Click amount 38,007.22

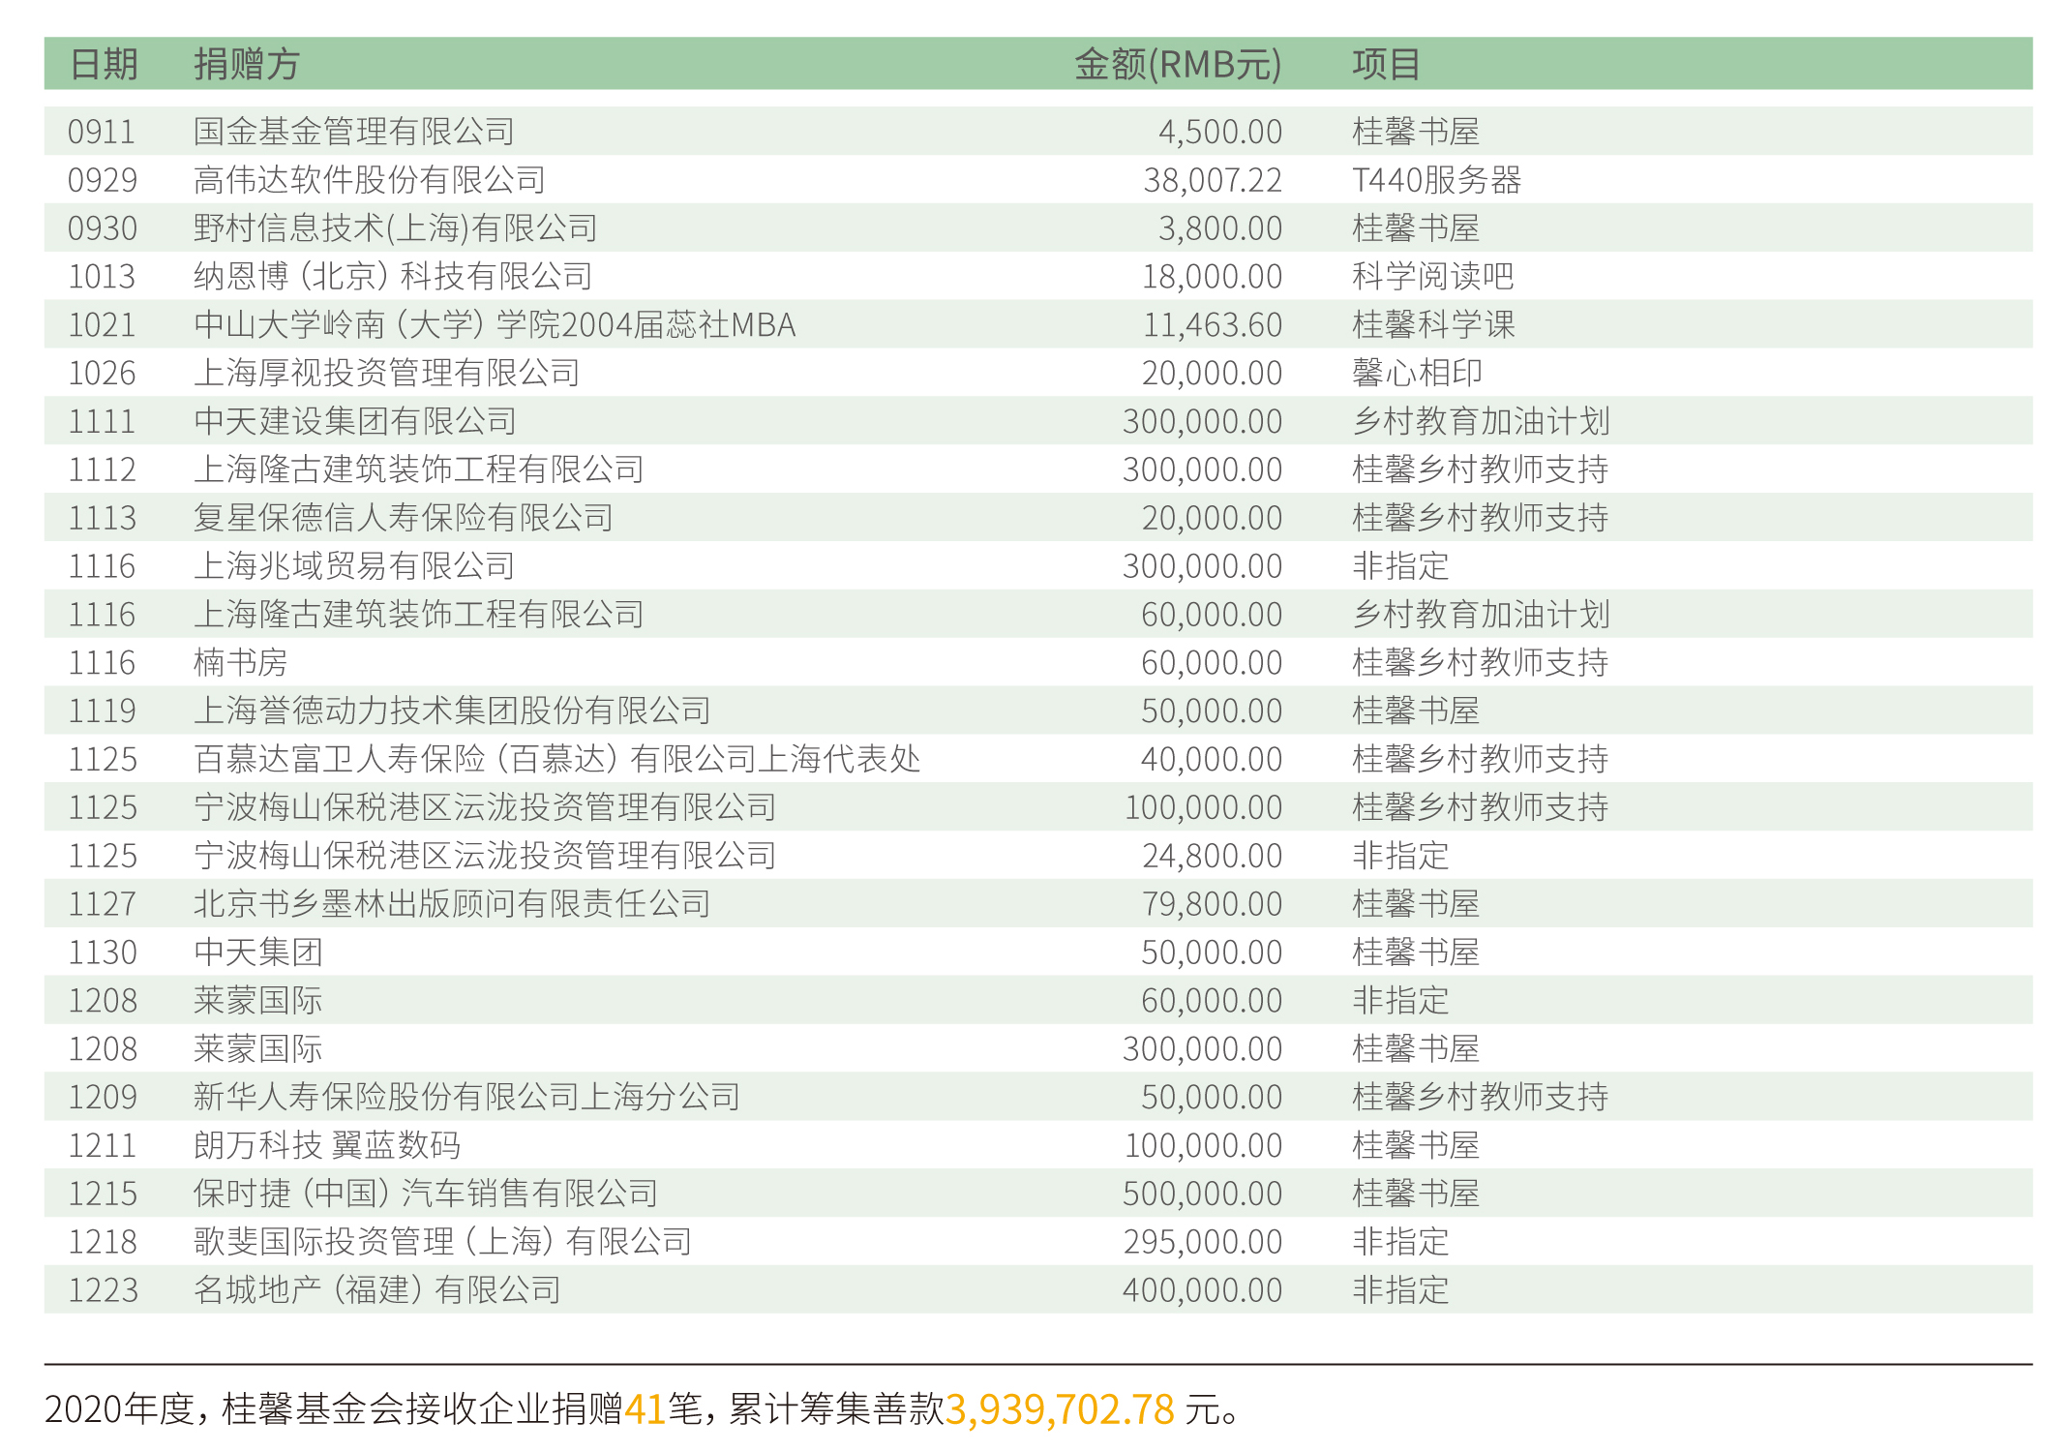coord(1213,179)
